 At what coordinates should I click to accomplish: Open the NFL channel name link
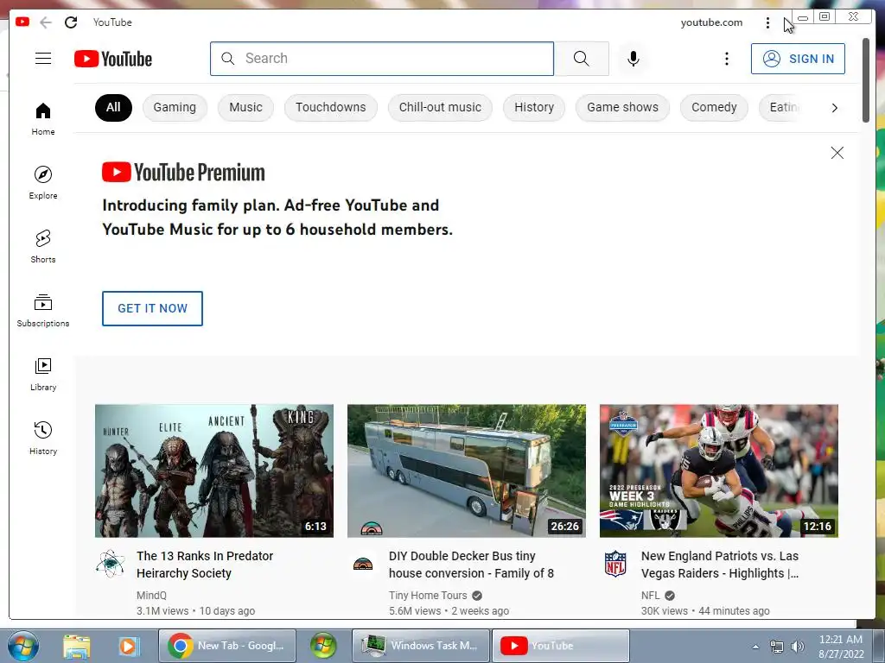pos(650,596)
